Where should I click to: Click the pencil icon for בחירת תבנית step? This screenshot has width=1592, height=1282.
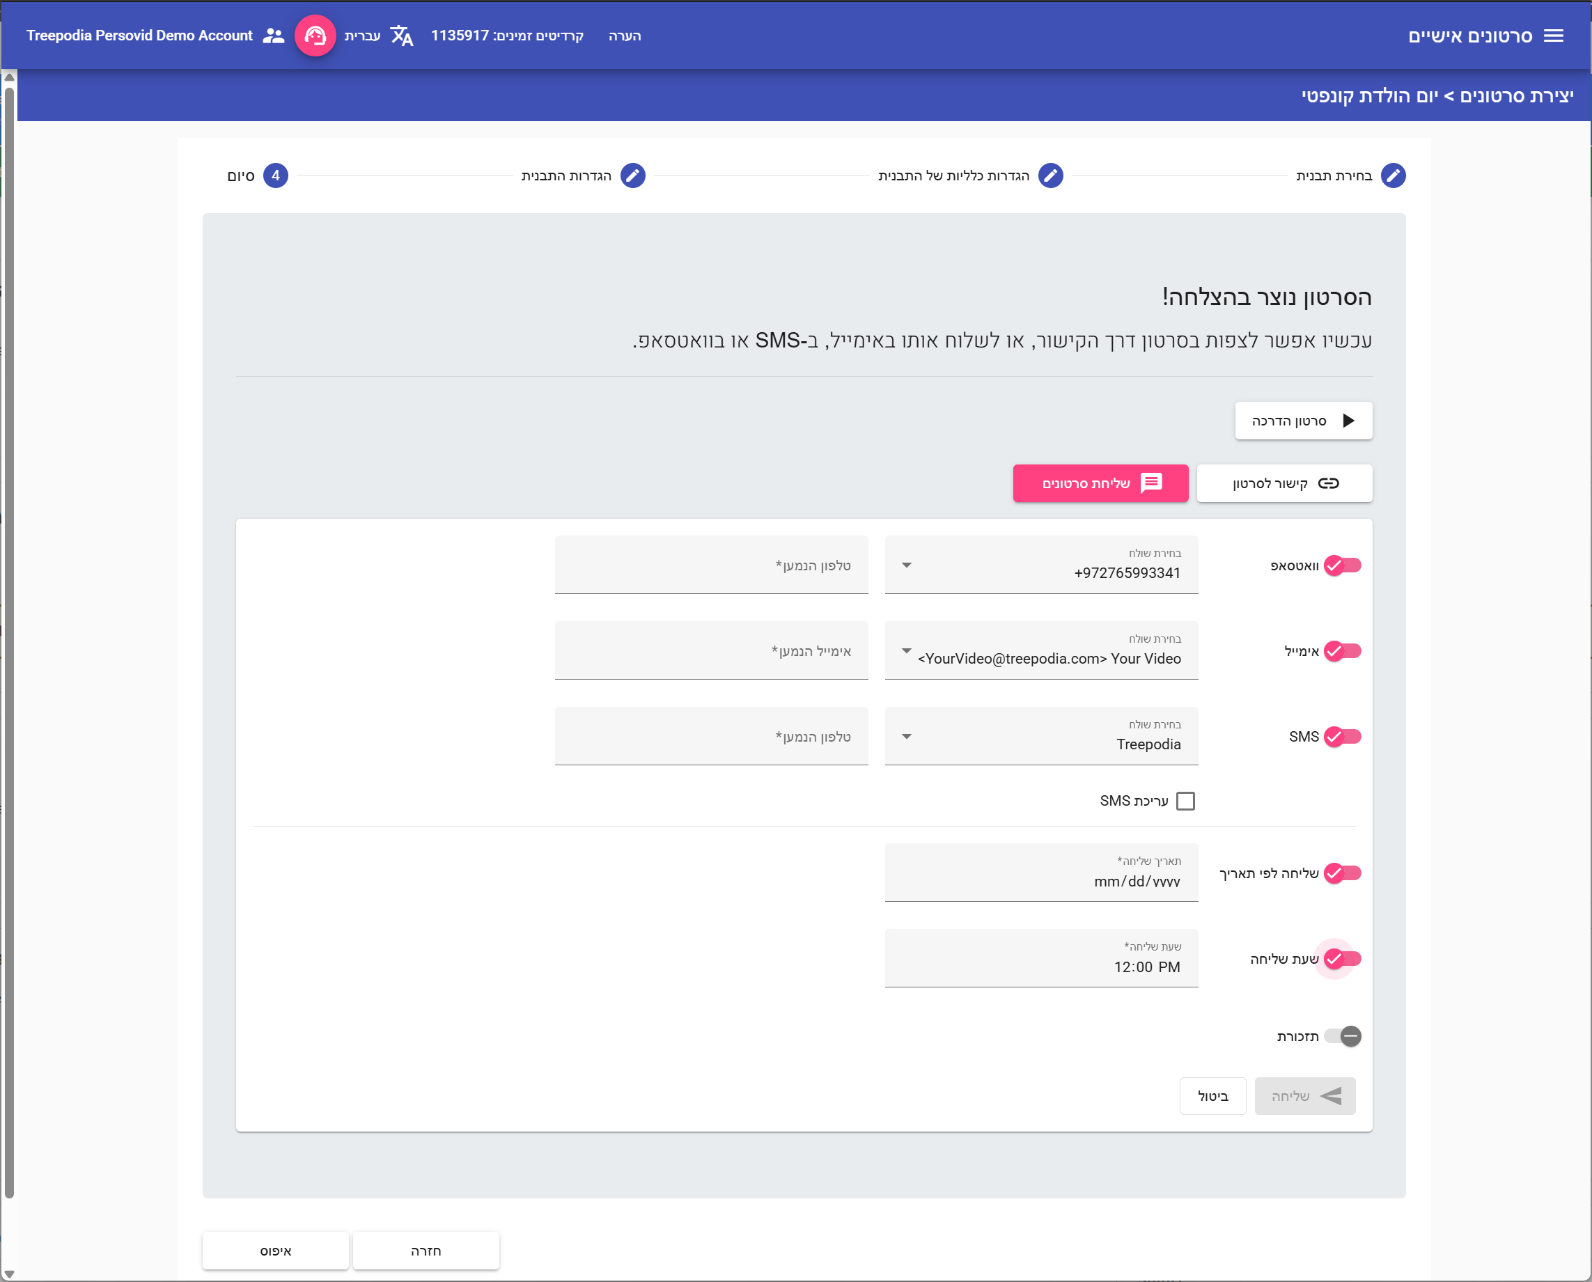(x=1393, y=175)
